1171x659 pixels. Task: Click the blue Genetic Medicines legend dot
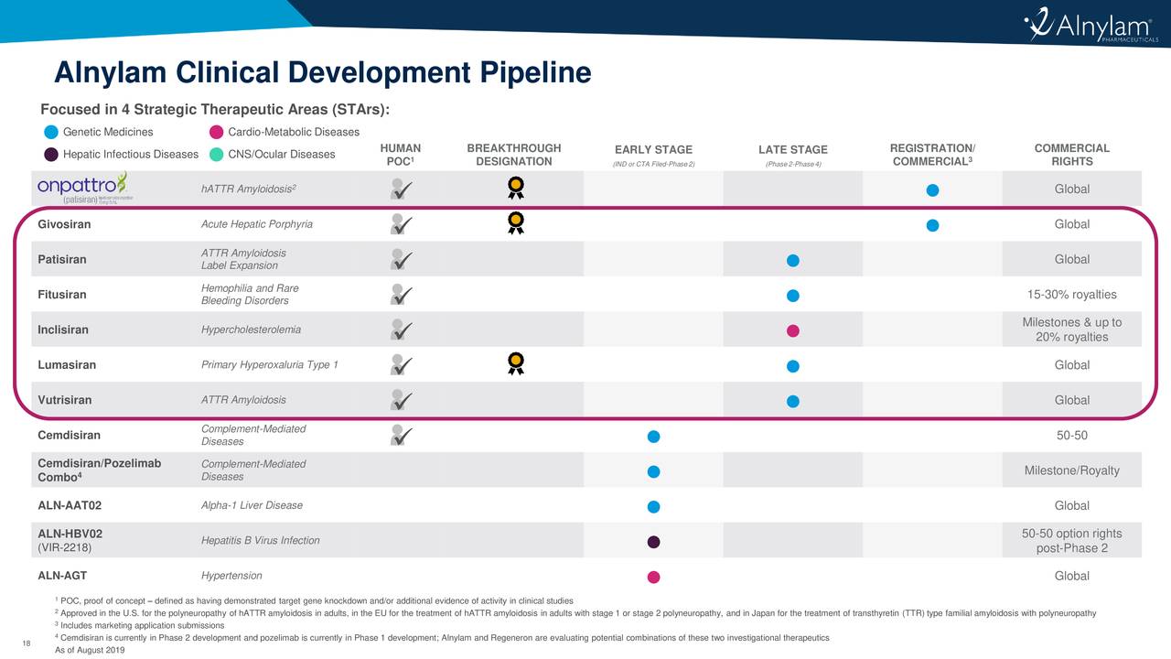(52, 132)
